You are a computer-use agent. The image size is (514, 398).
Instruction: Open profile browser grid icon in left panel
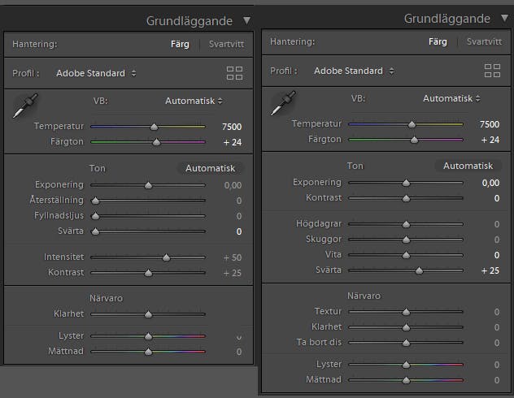pos(235,73)
